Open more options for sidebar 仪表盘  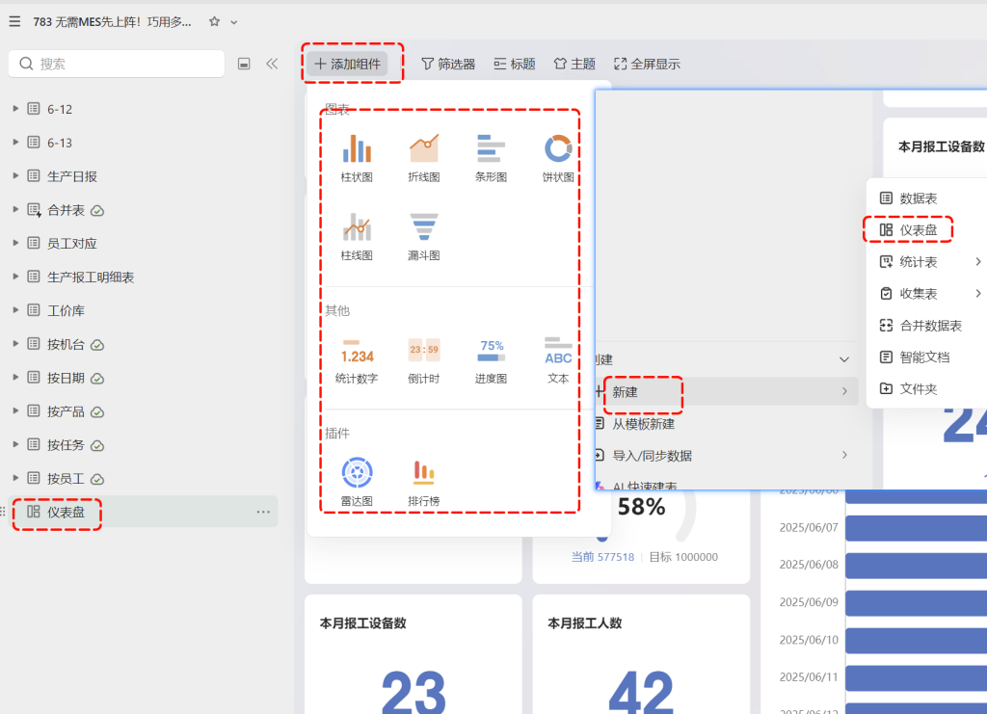[263, 512]
